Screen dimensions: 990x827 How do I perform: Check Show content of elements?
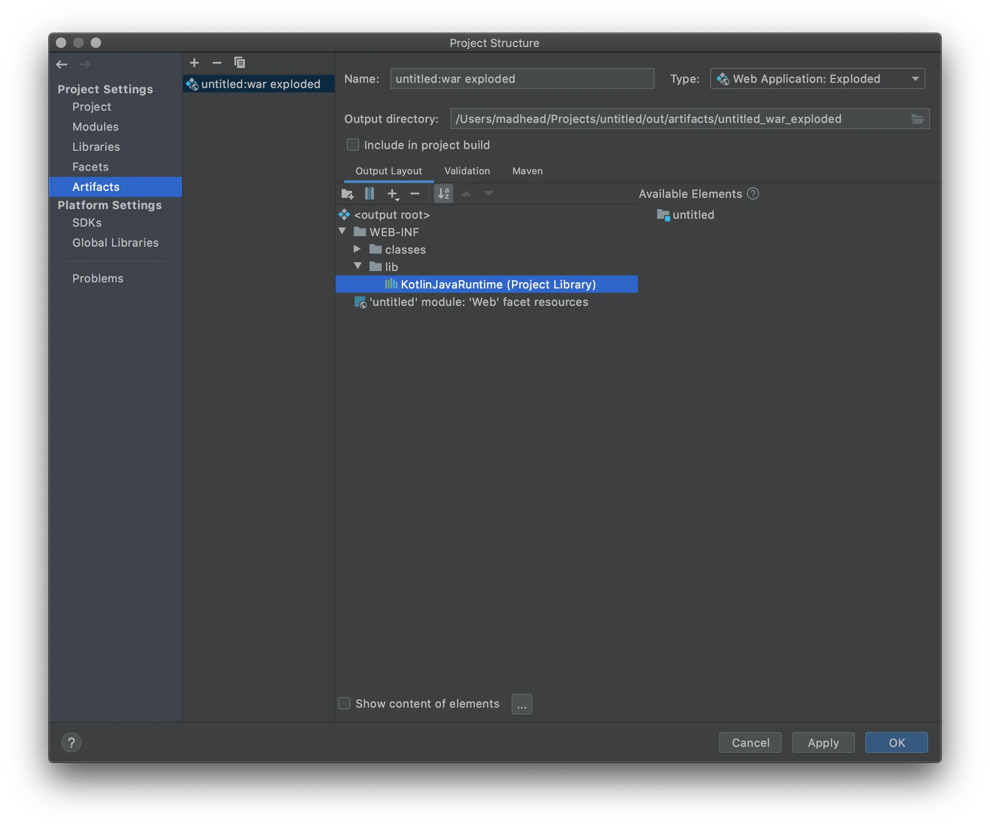(345, 703)
